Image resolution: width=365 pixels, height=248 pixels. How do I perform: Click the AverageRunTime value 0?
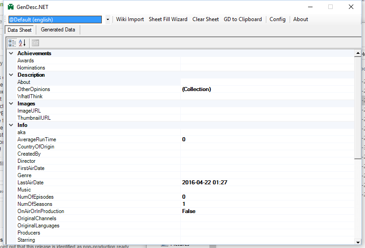click(x=267, y=139)
